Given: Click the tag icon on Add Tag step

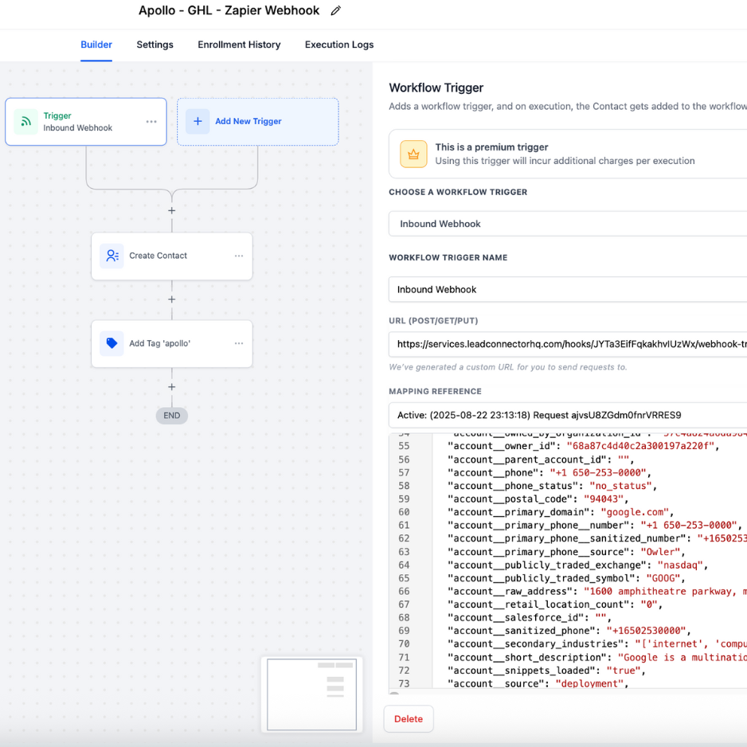Looking at the screenshot, I should pos(111,343).
